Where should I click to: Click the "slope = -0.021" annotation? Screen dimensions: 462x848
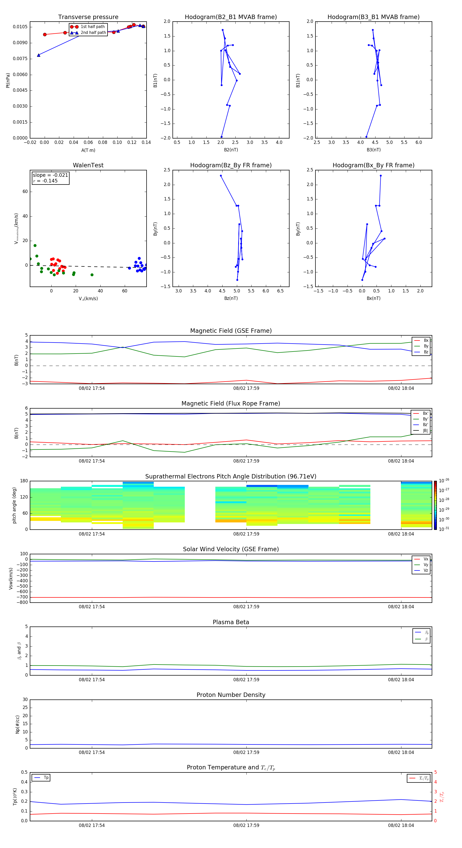pyautogui.click(x=50, y=175)
